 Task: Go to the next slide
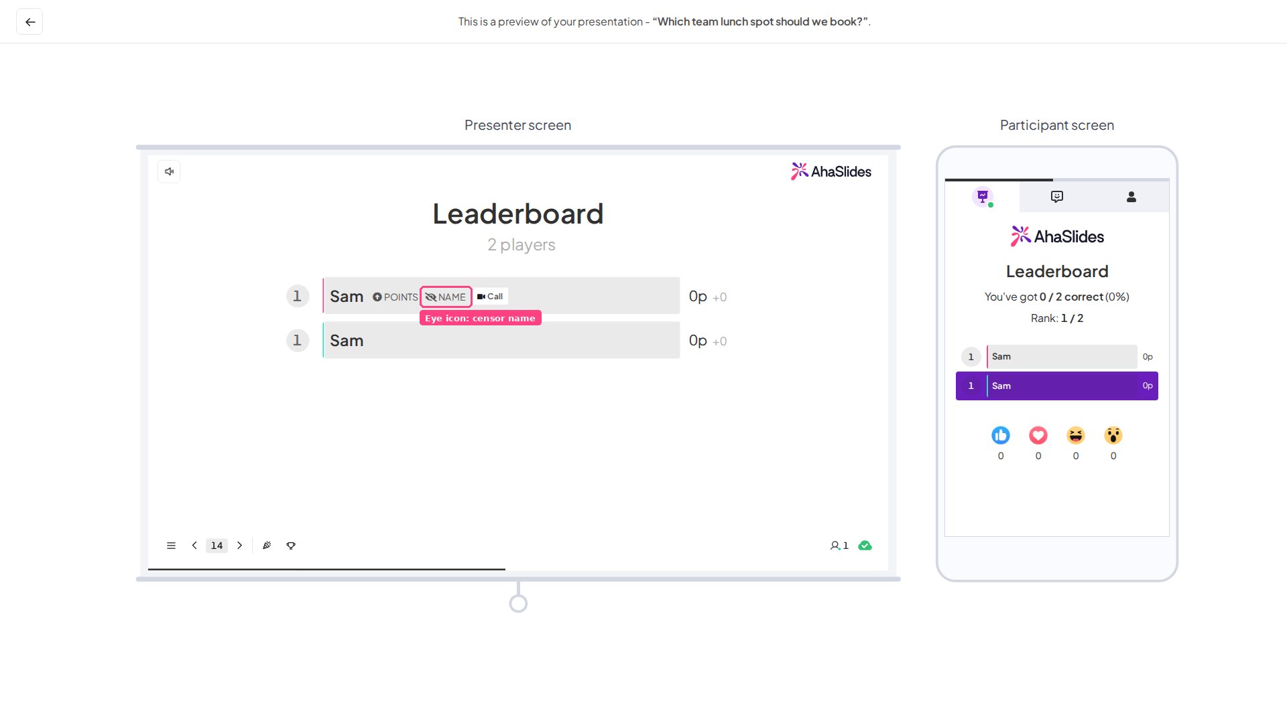[239, 546]
